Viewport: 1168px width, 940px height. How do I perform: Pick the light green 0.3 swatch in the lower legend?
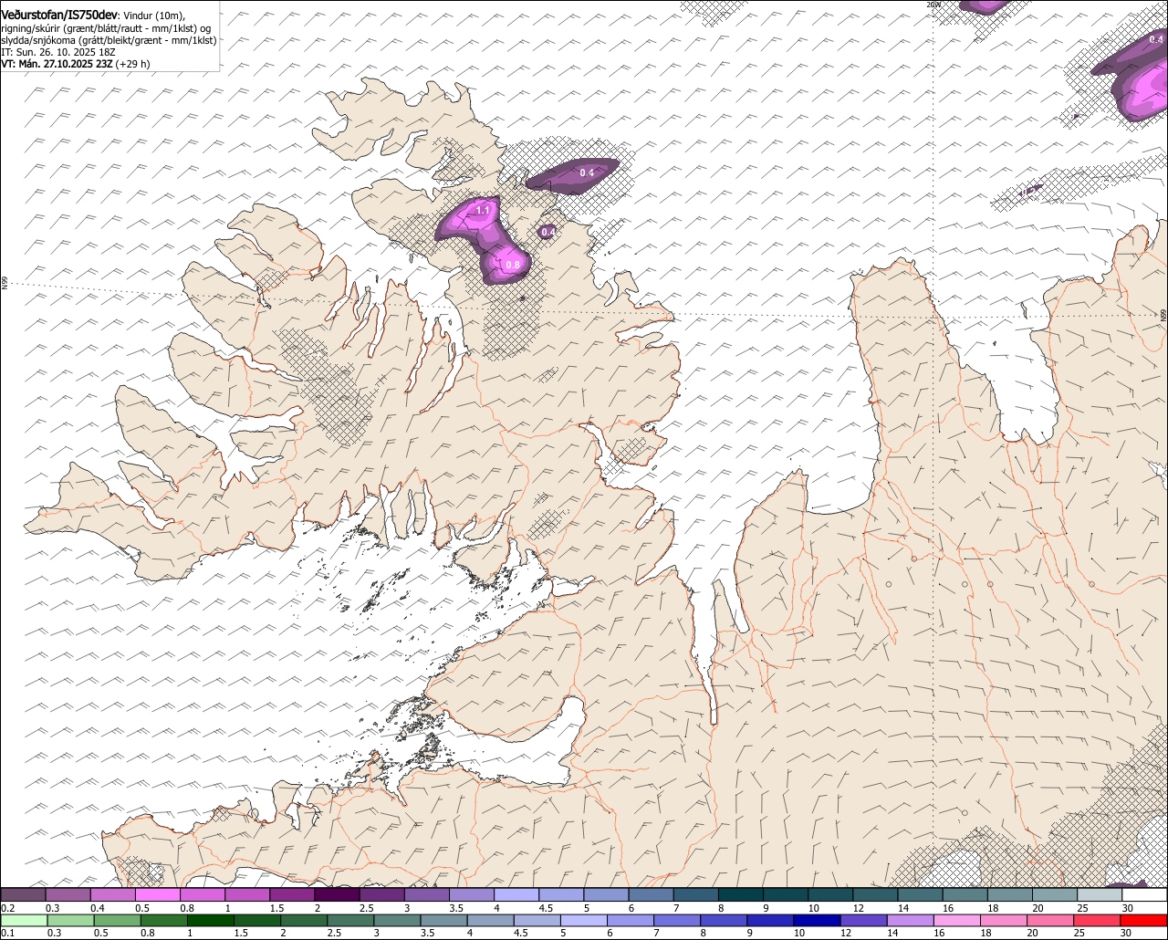tap(71, 920)
